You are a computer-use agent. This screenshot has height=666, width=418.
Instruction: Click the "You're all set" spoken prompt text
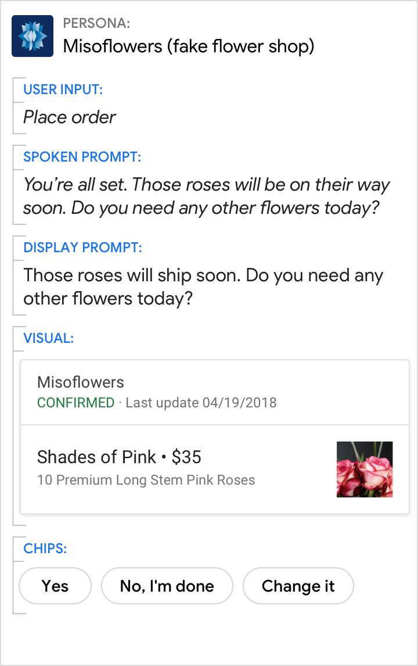pyautogui.click(x=206, y=196)
